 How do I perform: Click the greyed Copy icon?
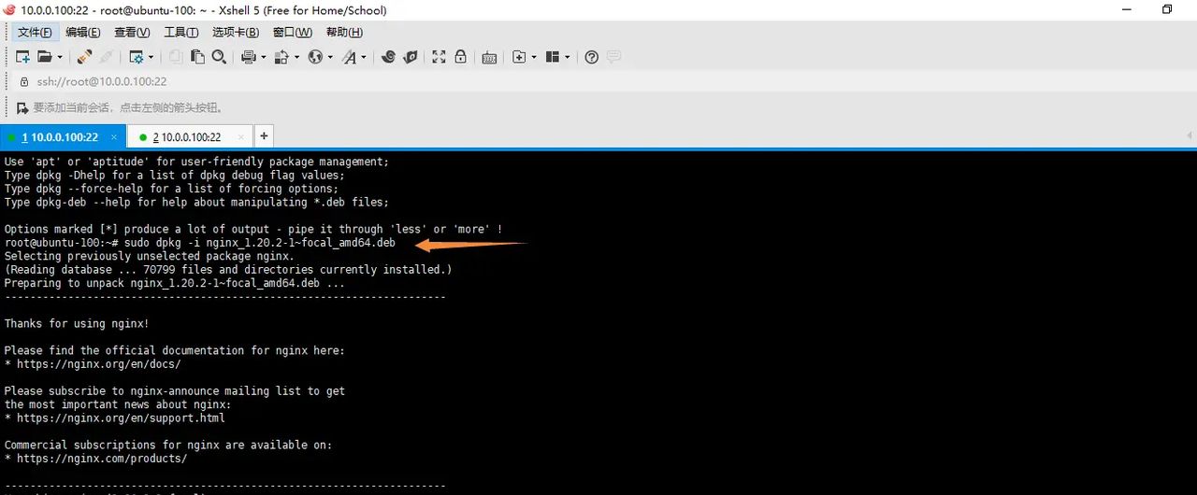(x=176, y=57)
